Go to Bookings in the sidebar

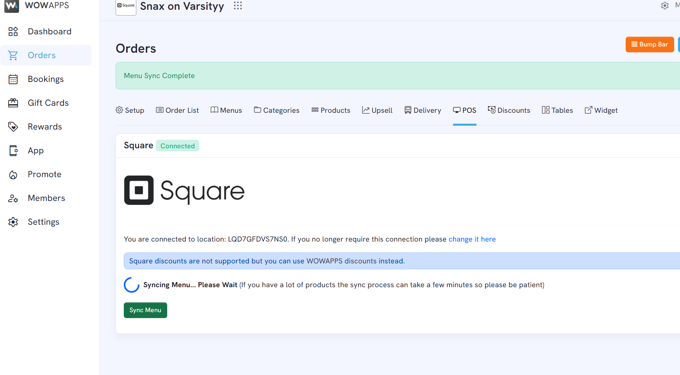point(46,79)
